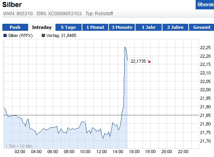Switch to 3 Monate view

122,27
